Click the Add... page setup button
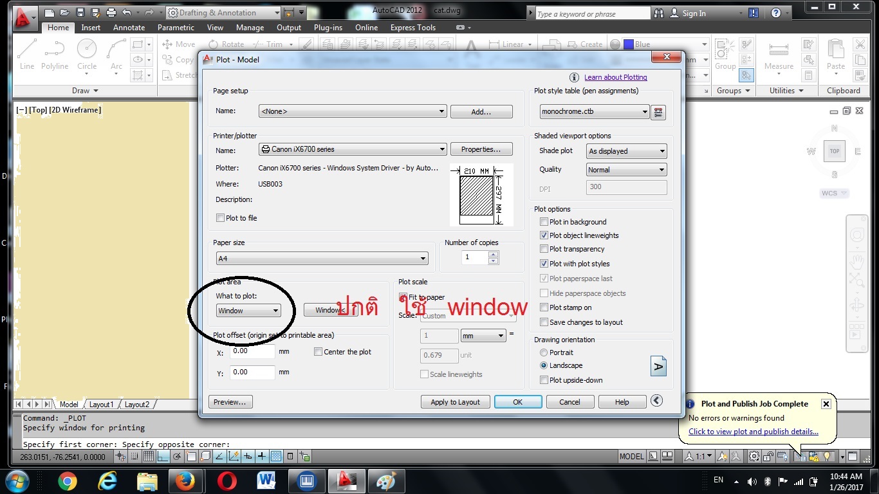 point(481,112)
